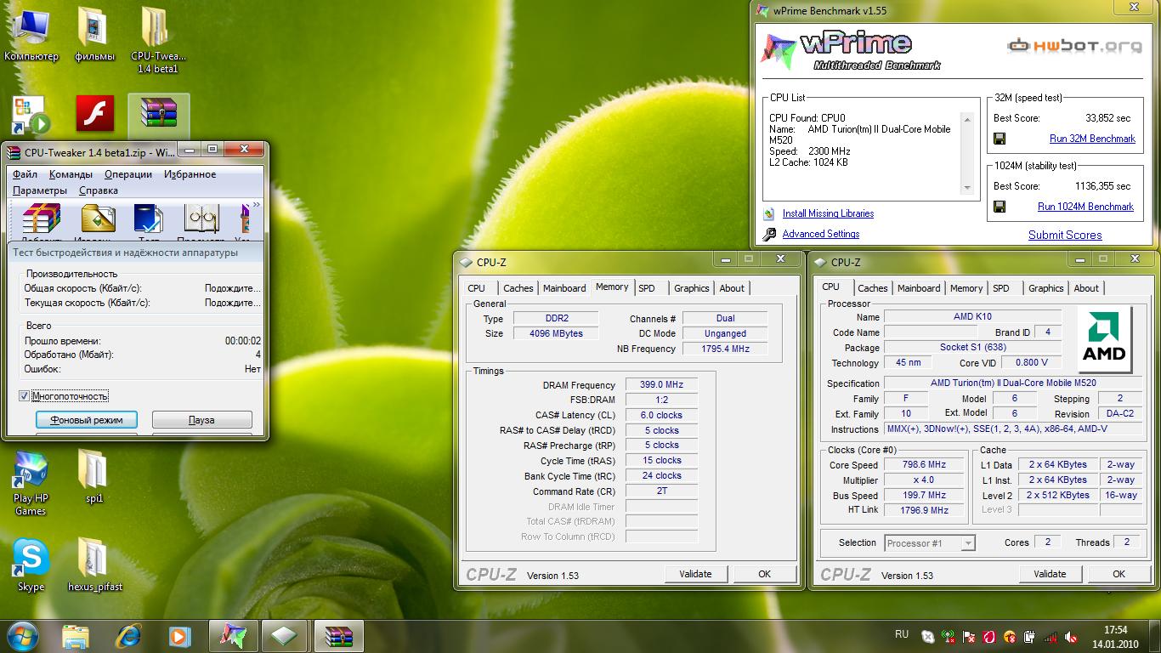Click the Core Speed value 798.6 MHz
The height and width of the screenshot is (653, 1161).
926,464
